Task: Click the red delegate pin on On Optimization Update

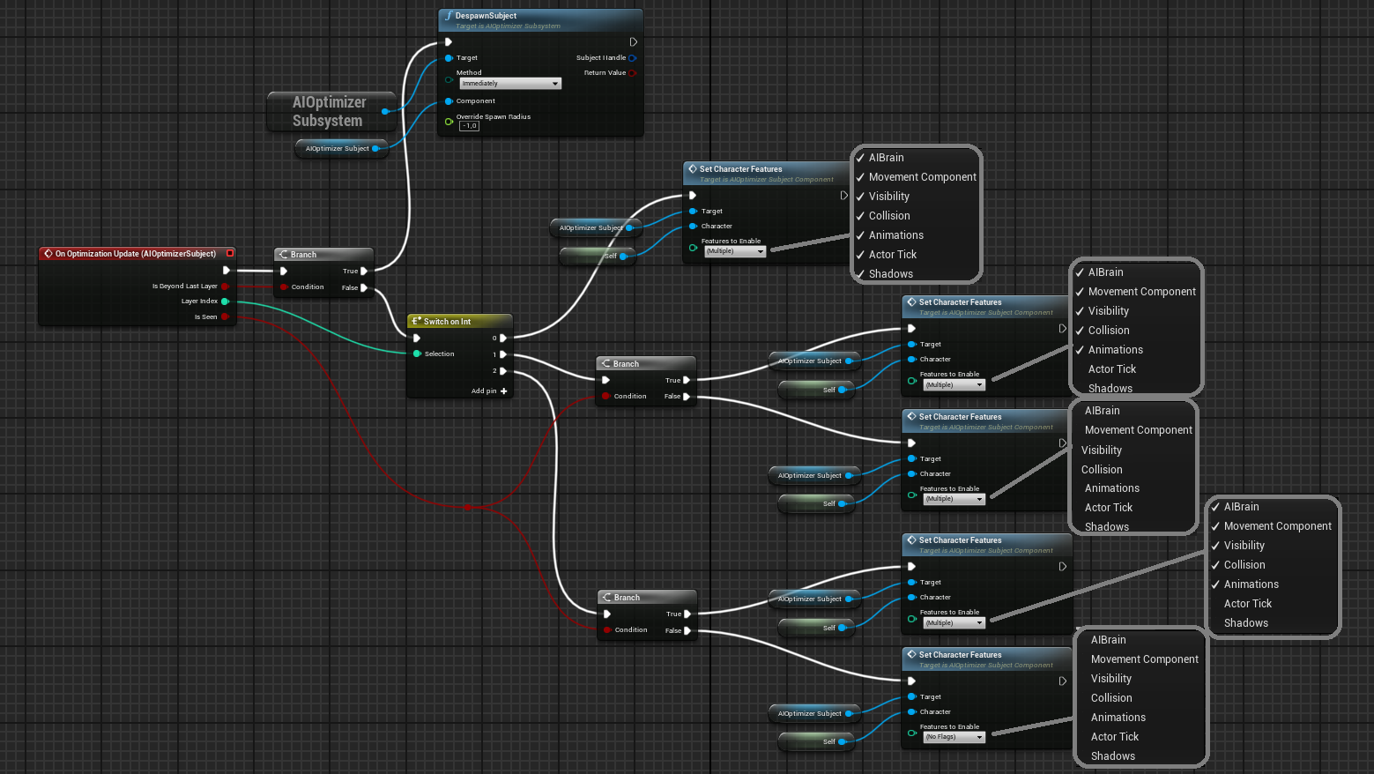Action: pos(230,253)
